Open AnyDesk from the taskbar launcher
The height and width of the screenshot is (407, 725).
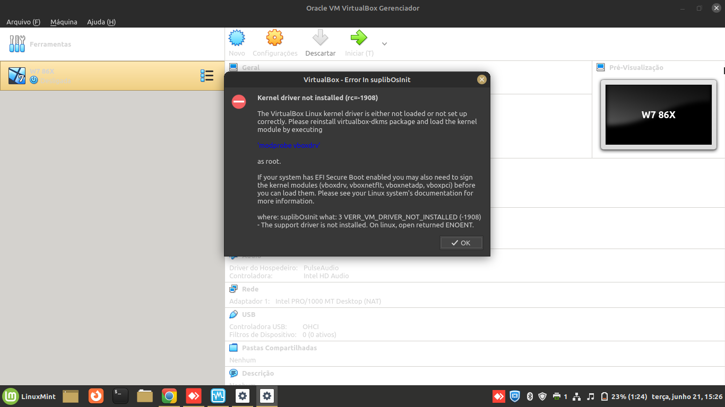click(194, 396)
